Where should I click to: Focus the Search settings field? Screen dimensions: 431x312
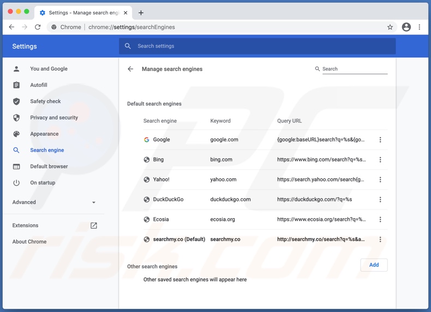coord(258,46)
